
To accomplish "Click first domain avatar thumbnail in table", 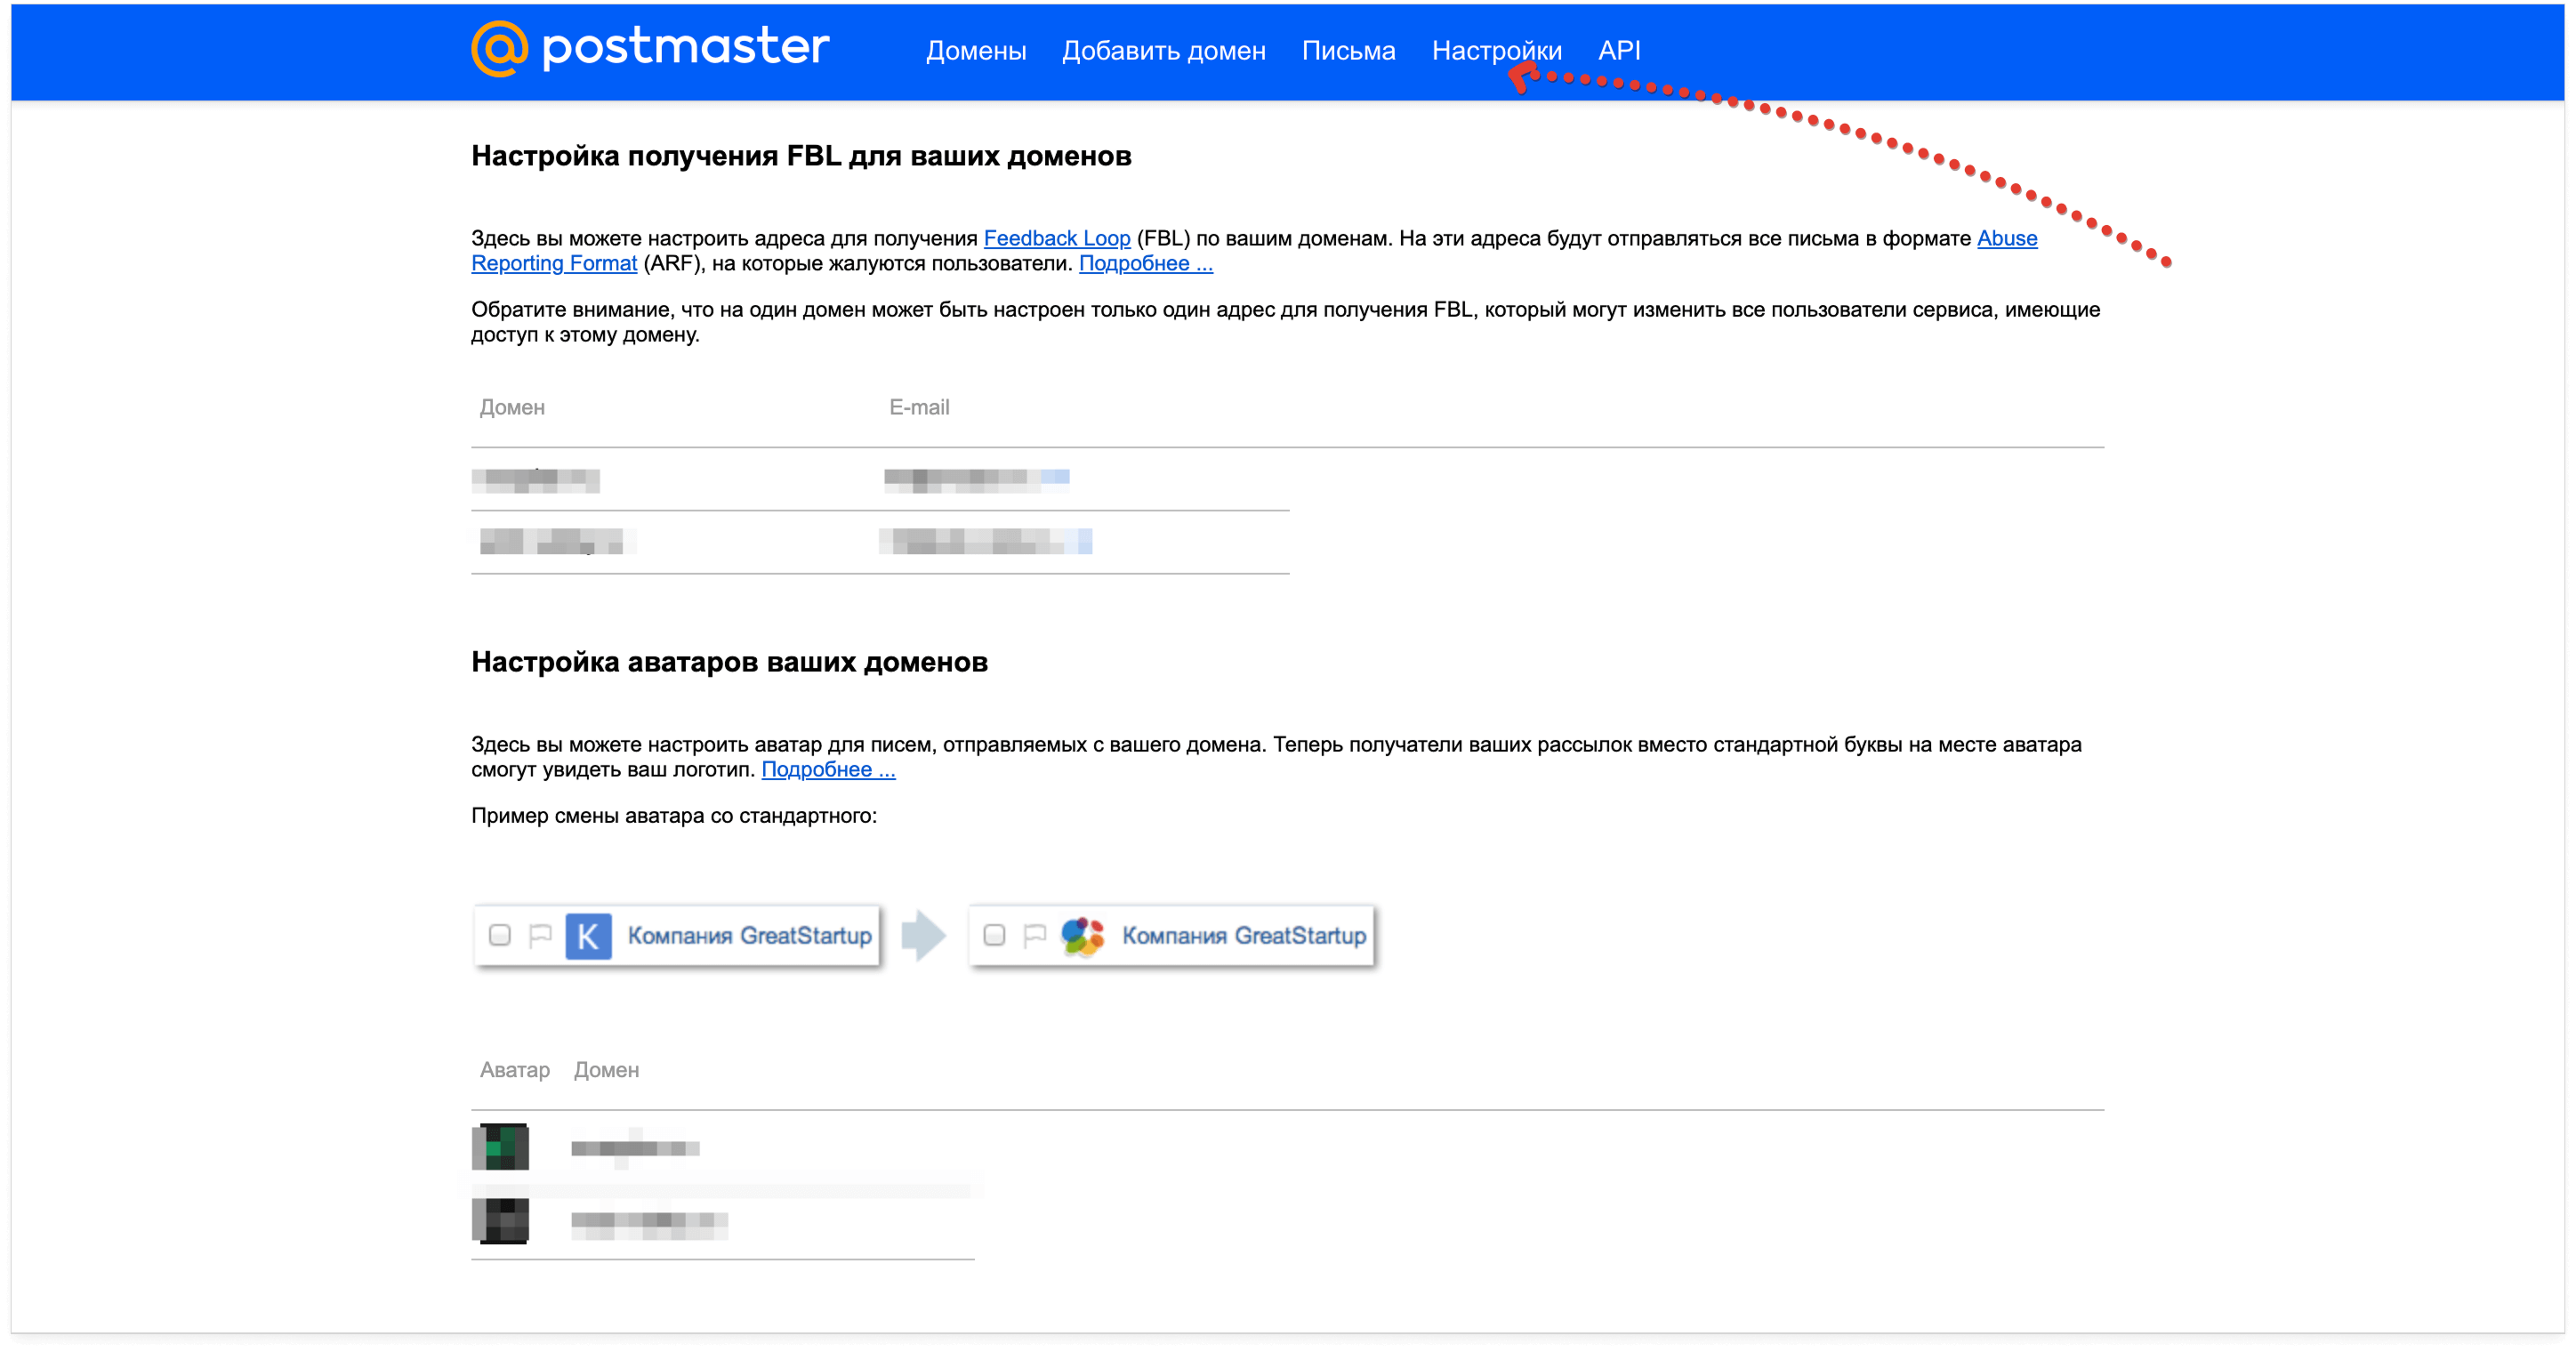I will (500, 1147).
